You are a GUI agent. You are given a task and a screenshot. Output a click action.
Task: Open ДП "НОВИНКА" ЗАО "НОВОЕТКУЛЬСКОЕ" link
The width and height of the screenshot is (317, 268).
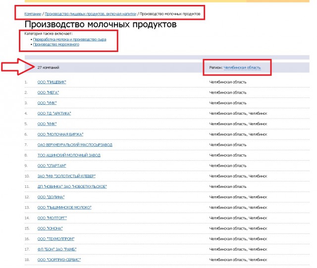point(72,187)
